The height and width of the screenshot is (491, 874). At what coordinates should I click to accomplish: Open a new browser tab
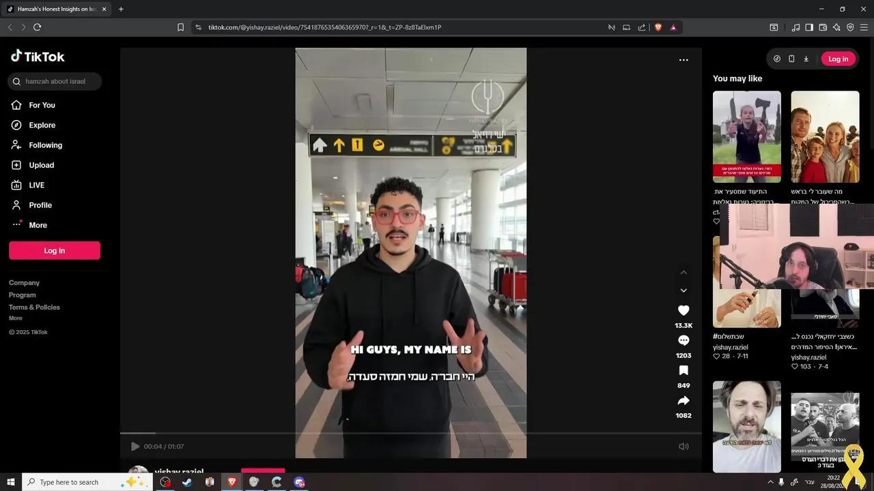coord(121,9)
